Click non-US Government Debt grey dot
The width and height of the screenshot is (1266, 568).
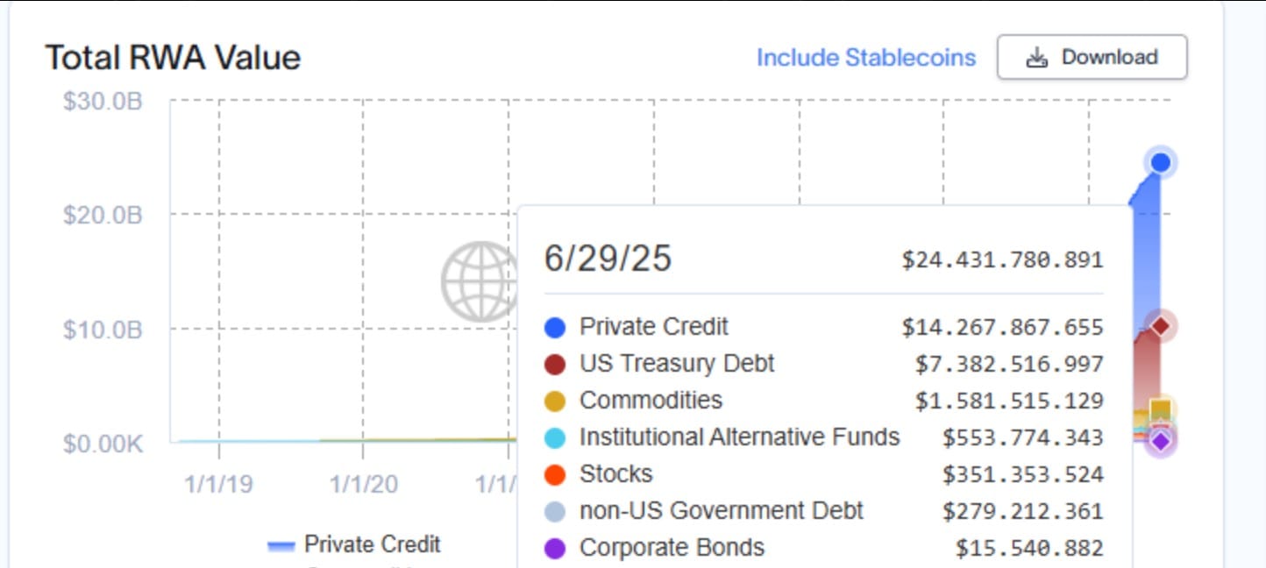click(x=555, y=512)
